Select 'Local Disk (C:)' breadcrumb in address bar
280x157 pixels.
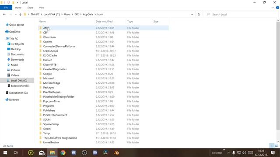[52, 14]
